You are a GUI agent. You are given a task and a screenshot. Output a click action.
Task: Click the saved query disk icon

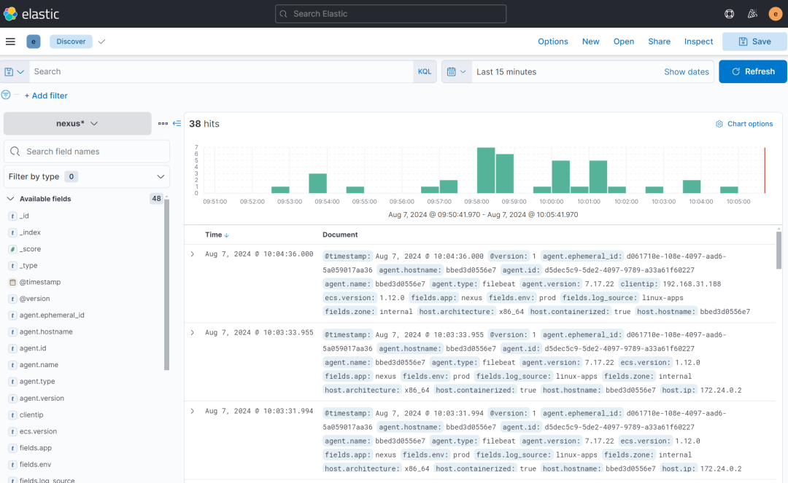tap(14, 71)
